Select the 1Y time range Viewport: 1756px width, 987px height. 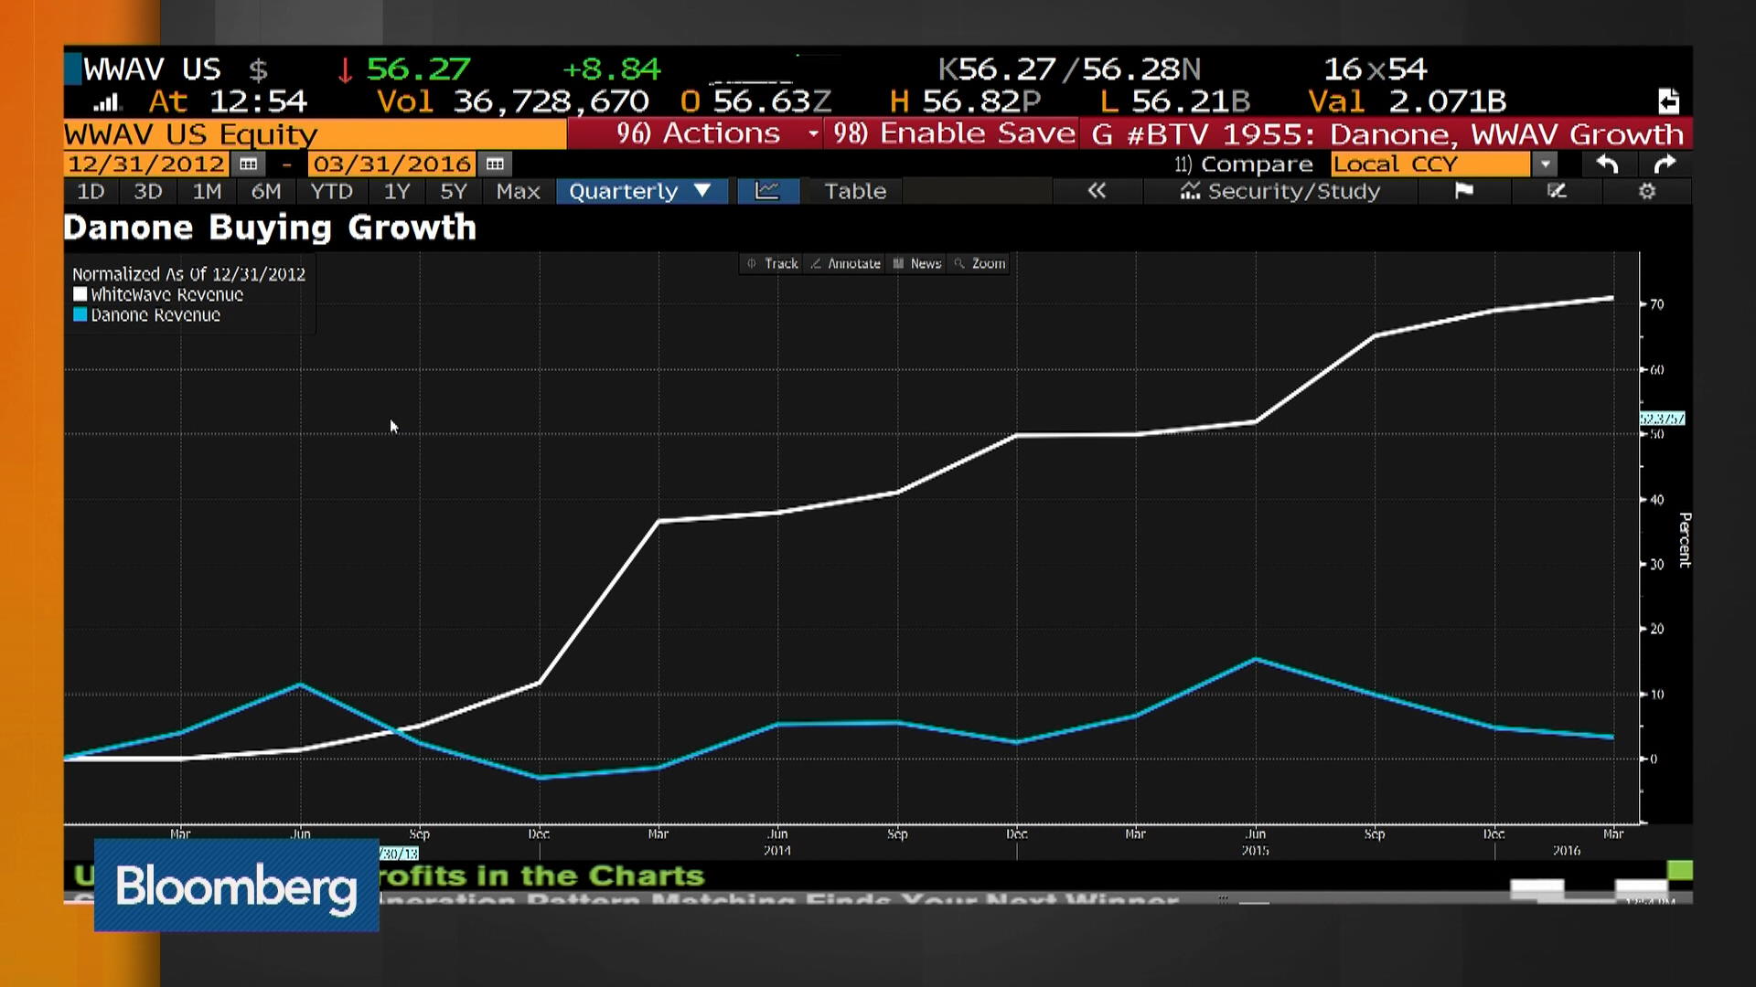coord(397,191)
